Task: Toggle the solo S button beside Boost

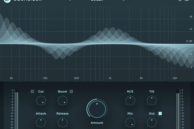Action: click(x=71, y=92)
